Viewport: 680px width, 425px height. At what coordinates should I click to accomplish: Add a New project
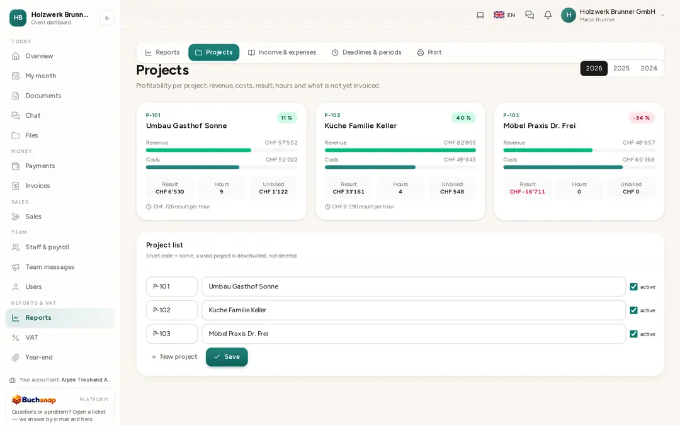[174, 357]
